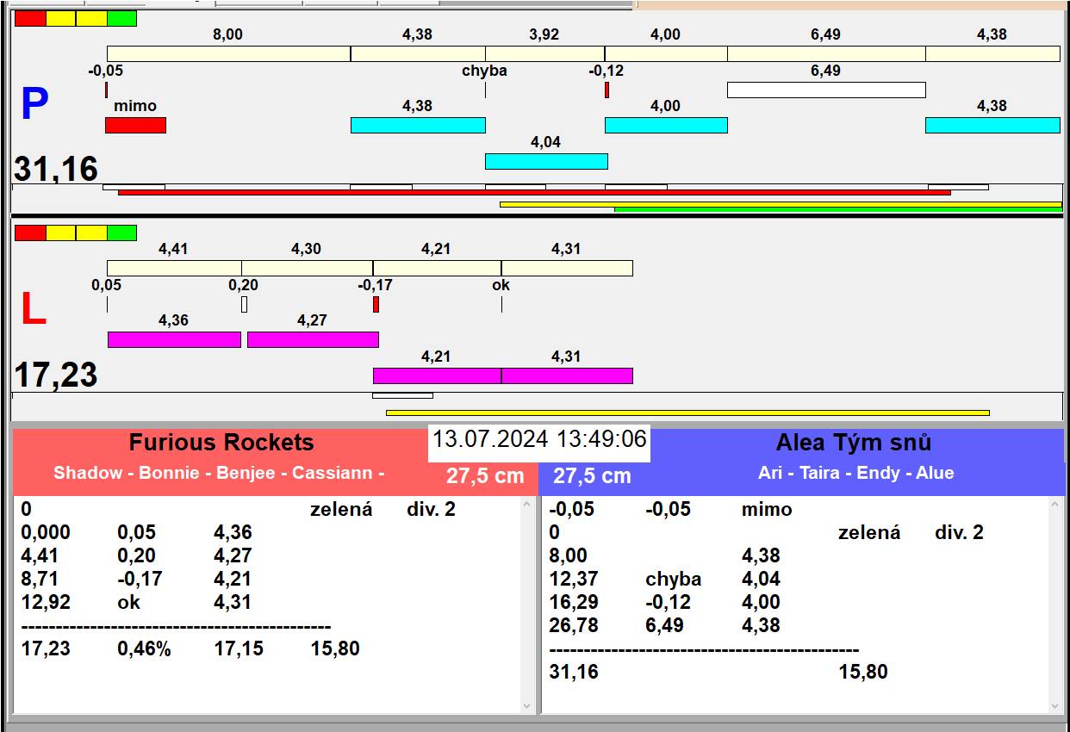This screenshot has height=732, width=1070.
Task: Click the red L lane letter
Action: [33, 310]
